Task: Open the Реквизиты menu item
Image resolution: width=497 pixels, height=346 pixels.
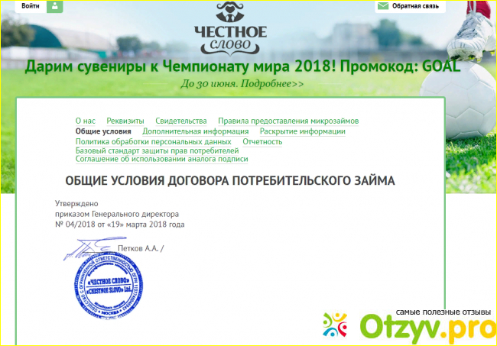Action: (x=125, y=121)
